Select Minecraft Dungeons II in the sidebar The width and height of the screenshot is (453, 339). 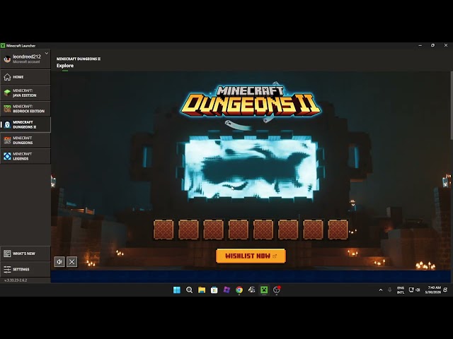point(25,124)
